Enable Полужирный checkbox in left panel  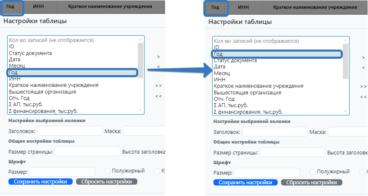[x=108, y=171]
